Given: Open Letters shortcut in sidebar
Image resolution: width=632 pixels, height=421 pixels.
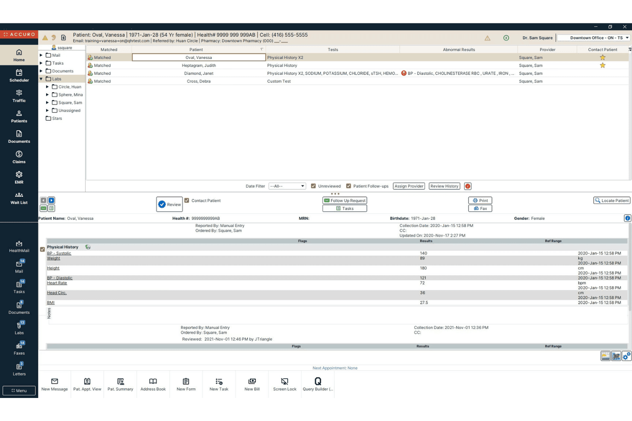Looking at the screenshot, I should point(19,369).
